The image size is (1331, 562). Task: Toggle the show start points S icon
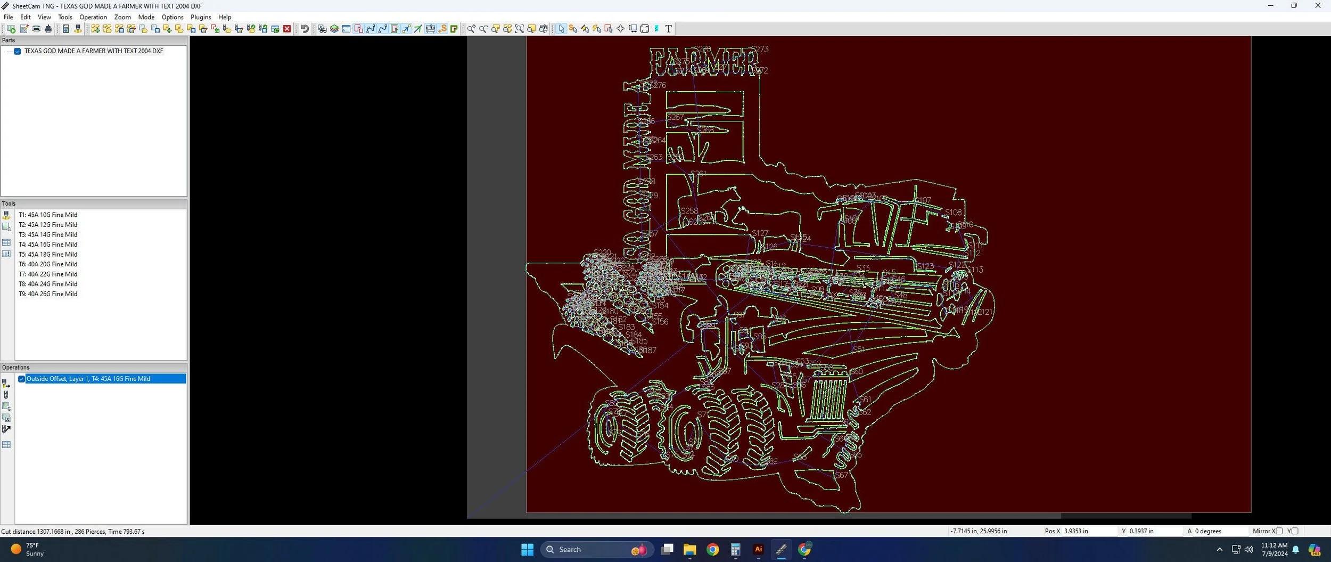coord(442,29)
